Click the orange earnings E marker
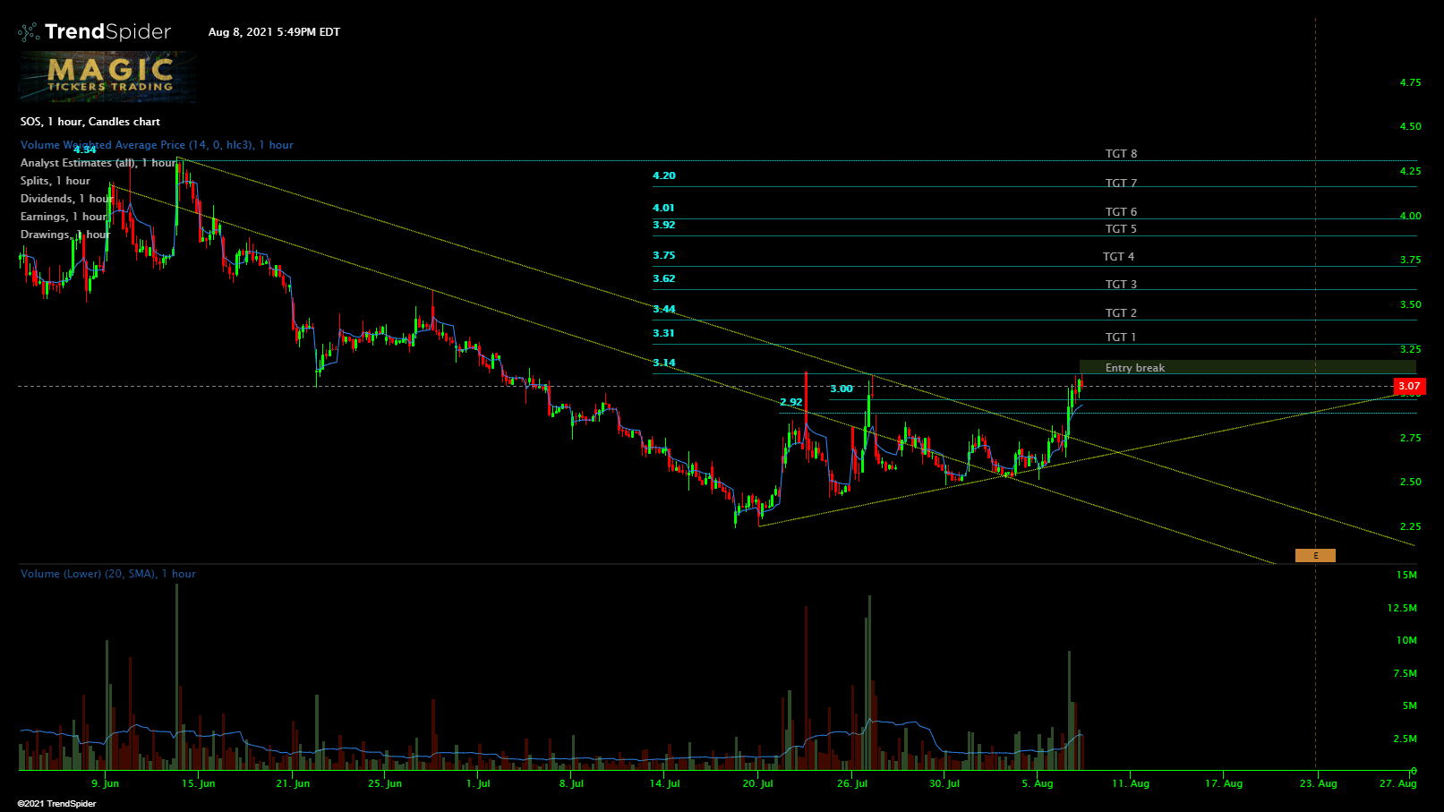 [1315, 556]
